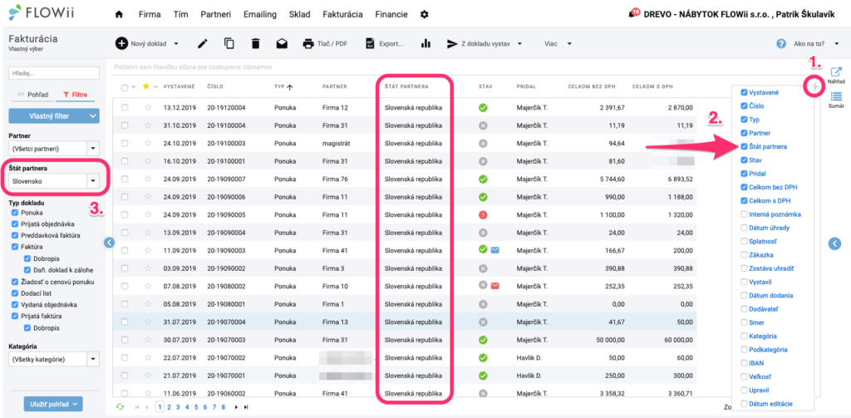This screenshot has height=418, width=851.
Task: Click red envelope in row 20-19080002
Action: pyautogui.click(x=495, y=286)
